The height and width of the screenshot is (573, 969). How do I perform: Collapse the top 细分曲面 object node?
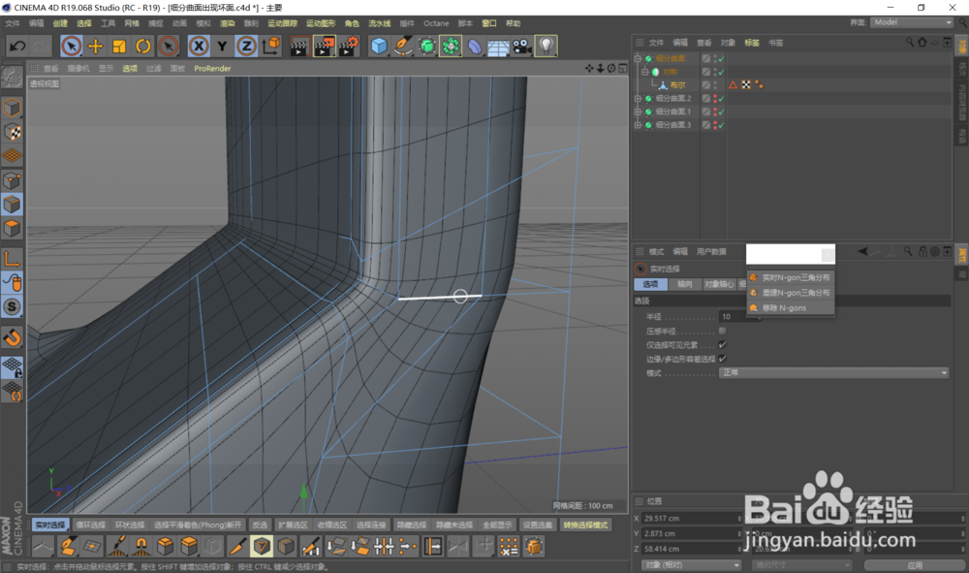pos(638,59)
